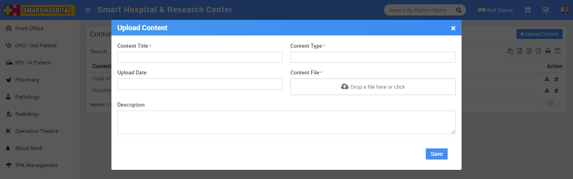Open the calendar icon in header
Viewport: 573px width, 179px height.
528,10
